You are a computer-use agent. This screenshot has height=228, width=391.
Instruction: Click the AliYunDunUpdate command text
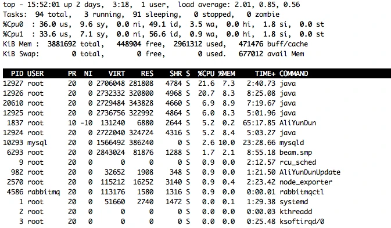(310, 172)
